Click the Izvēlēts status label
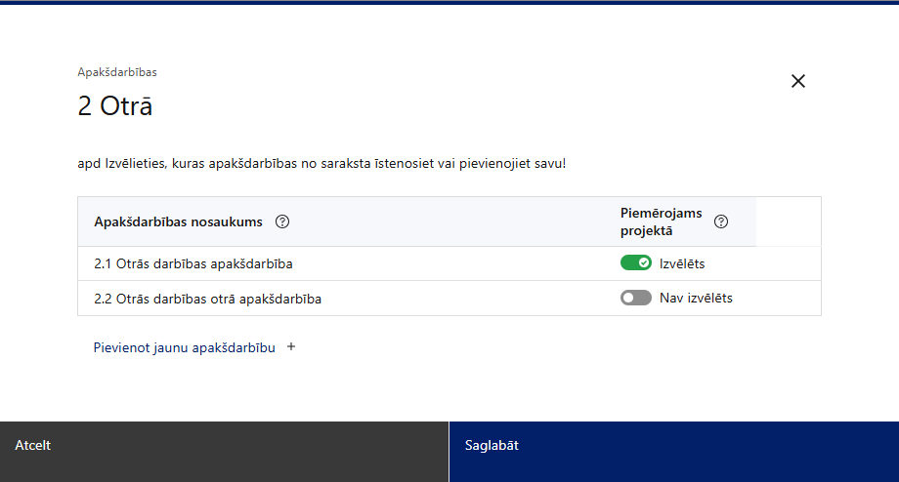 (682, 263)
